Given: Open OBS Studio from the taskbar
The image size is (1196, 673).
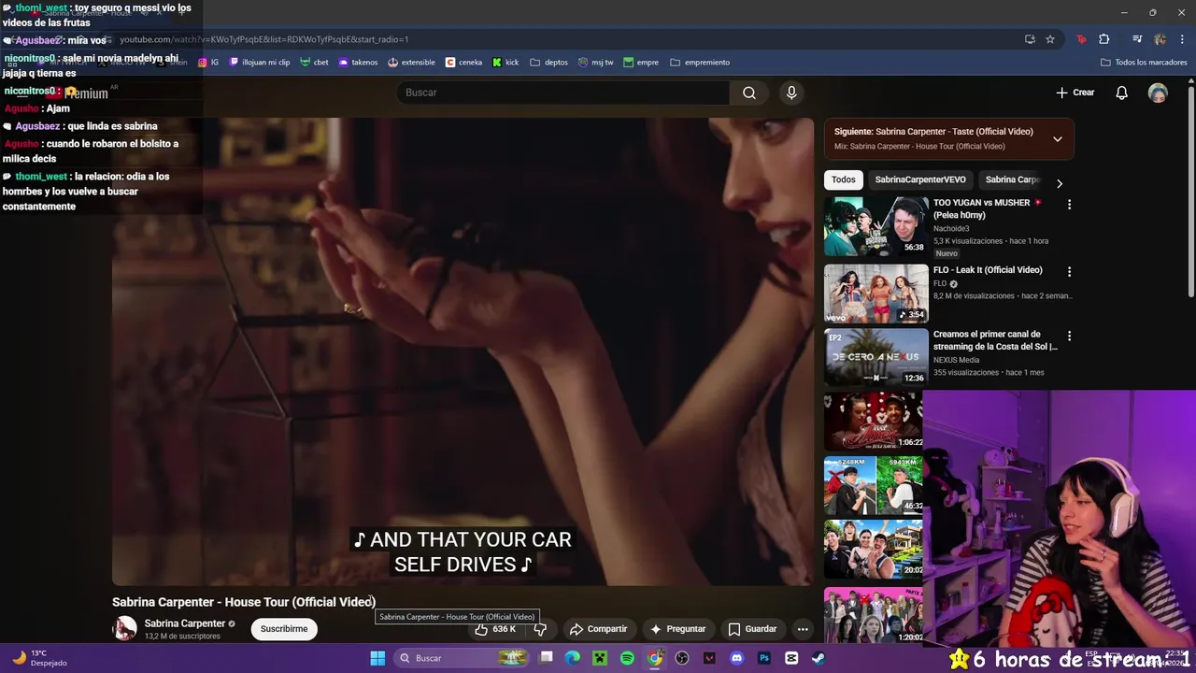Looking at the screenshot, I should coord(682,658).
